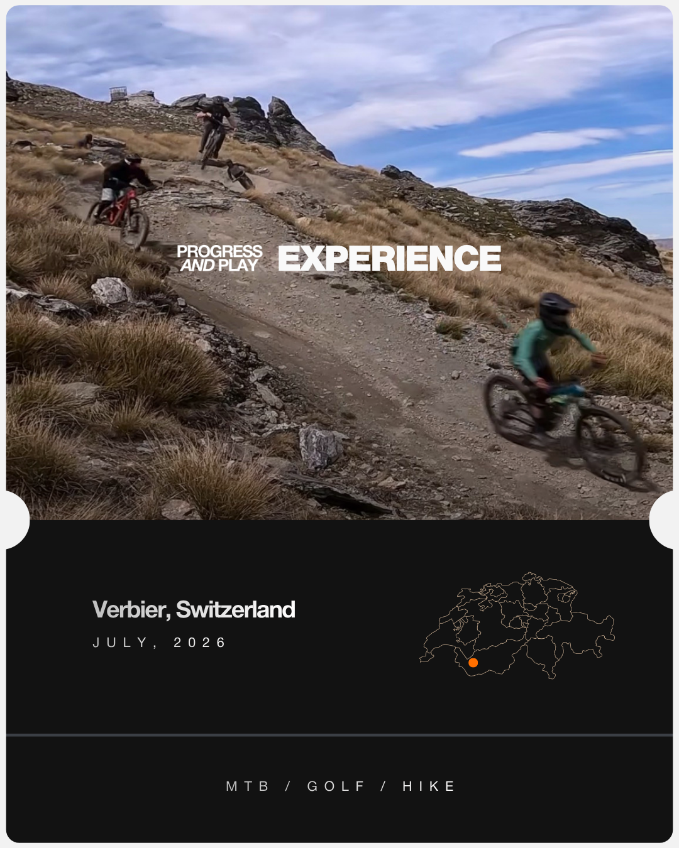Select the highlighted HIKE activity label
Viewport: 679px width, 848px height.
[429, 786]
